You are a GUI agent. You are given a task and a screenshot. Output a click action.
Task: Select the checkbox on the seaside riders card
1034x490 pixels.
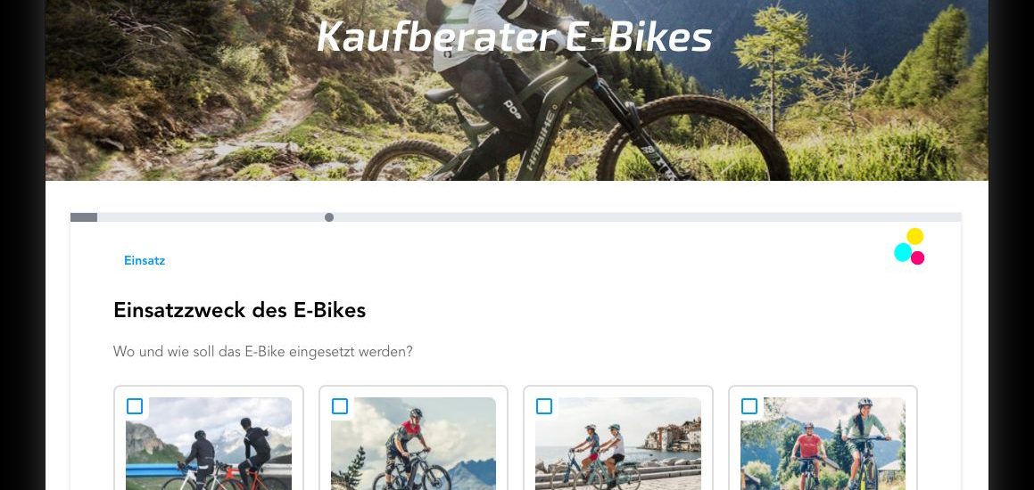(x=544, y=406)
